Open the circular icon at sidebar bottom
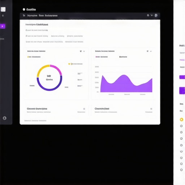The image size is (185, 185). [5, 118]
